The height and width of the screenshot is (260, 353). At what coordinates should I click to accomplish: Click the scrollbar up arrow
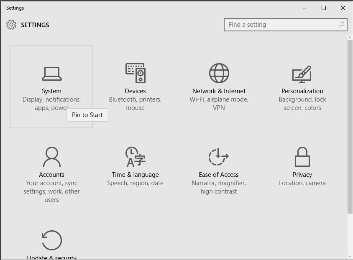[350, 37]
